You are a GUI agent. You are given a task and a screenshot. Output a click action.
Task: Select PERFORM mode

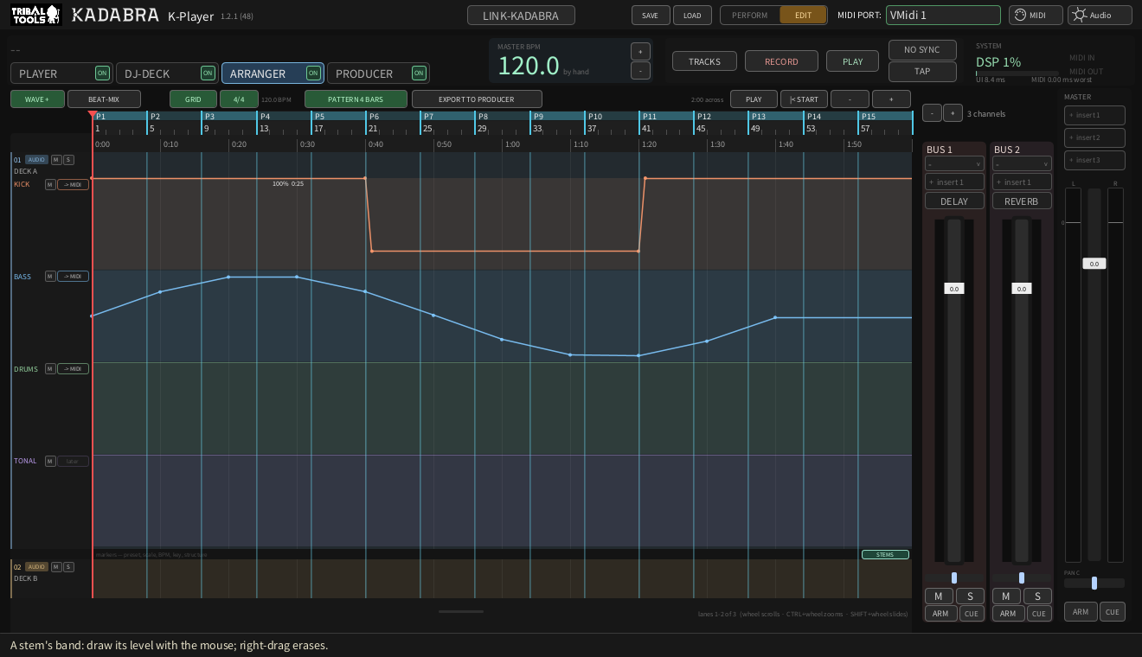[x=750, y=15]
